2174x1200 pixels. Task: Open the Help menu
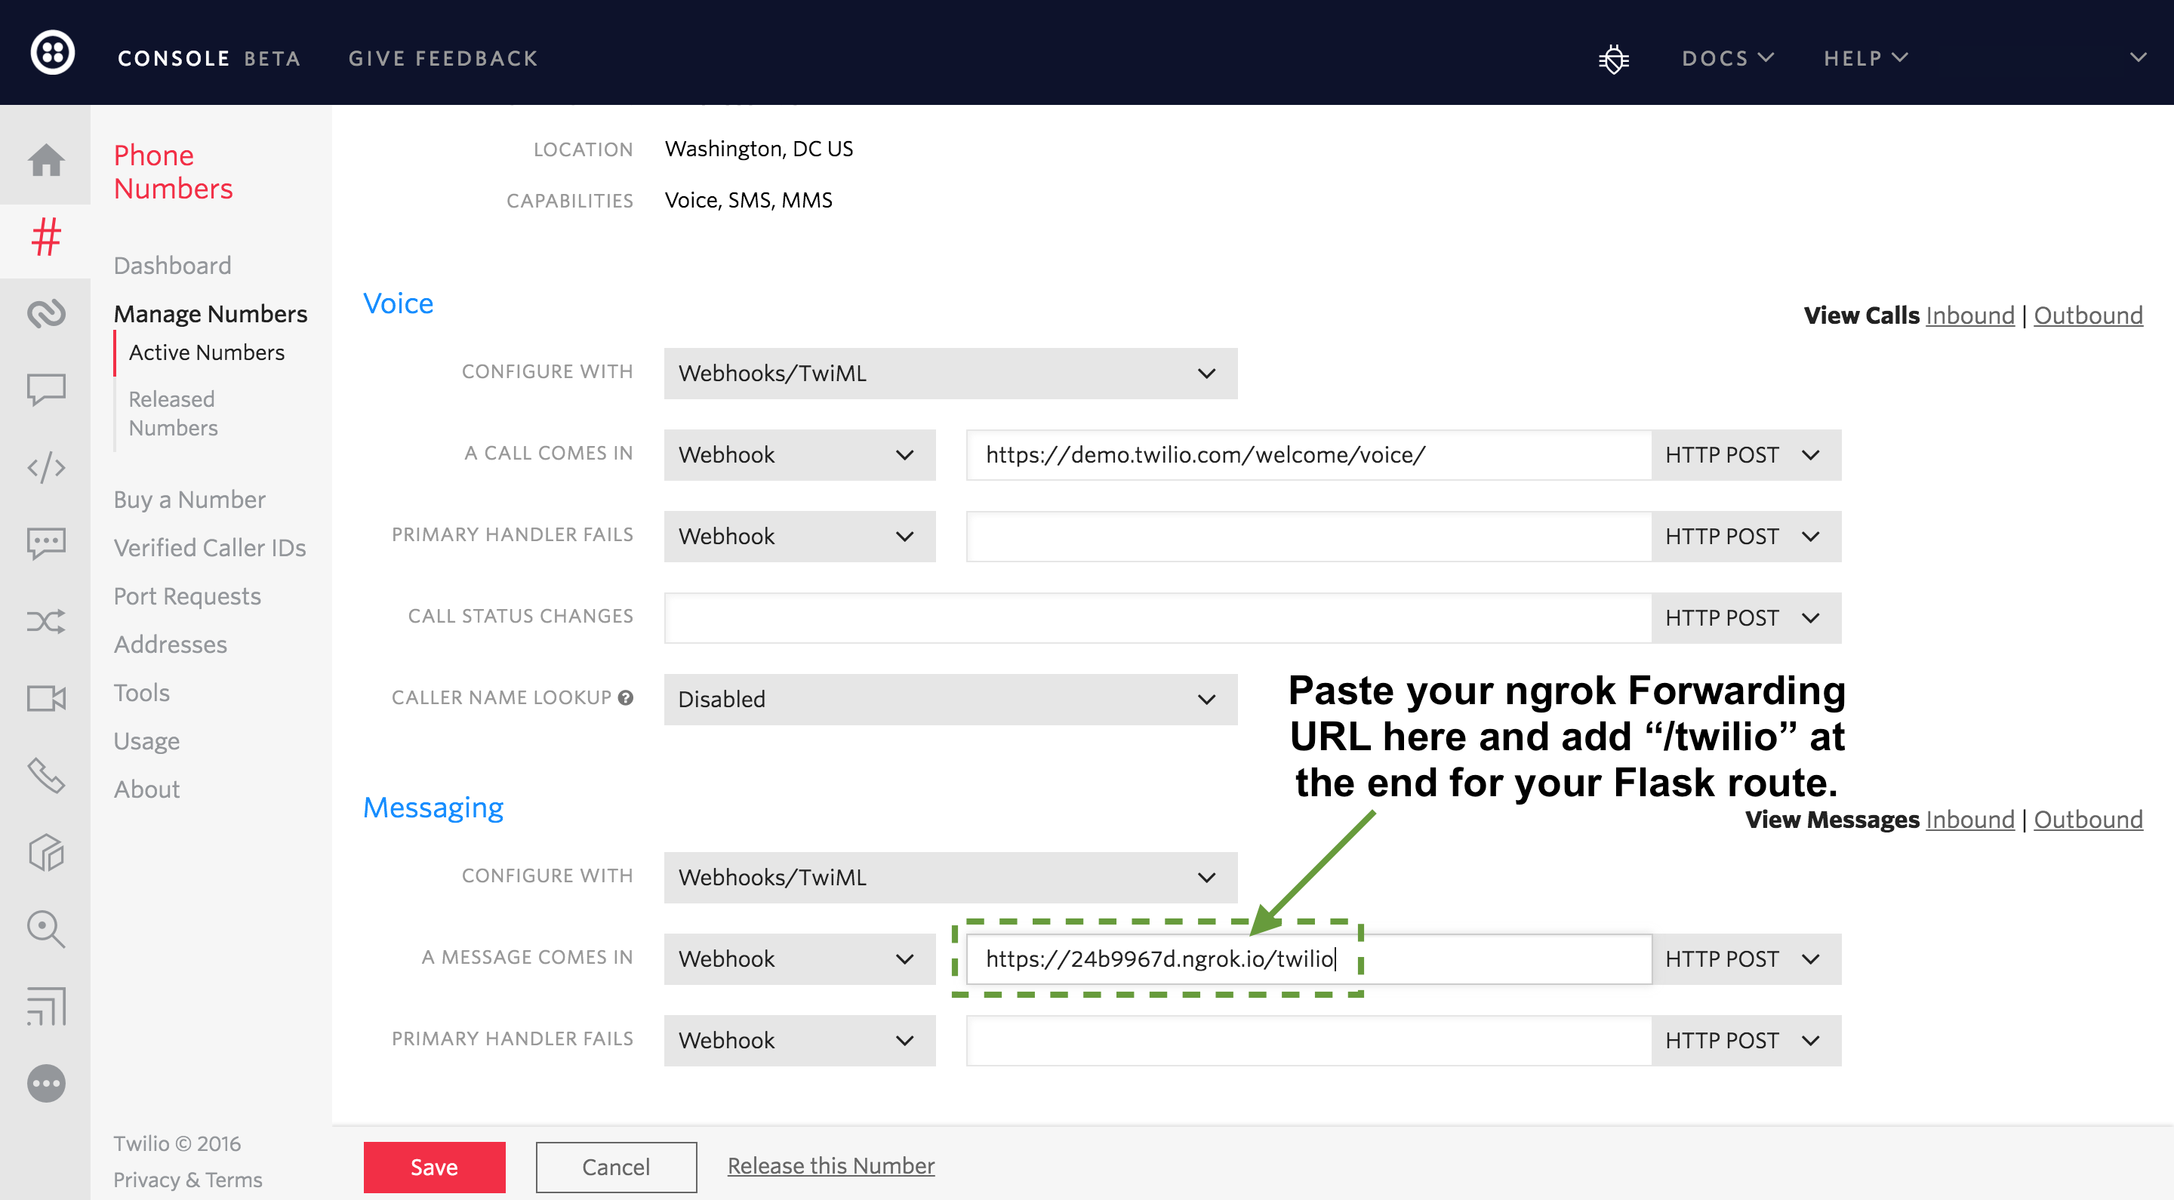point(1865,58)
